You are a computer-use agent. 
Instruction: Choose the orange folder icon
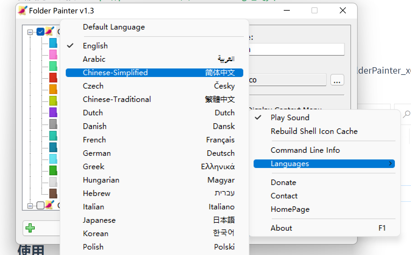(53, 89)
